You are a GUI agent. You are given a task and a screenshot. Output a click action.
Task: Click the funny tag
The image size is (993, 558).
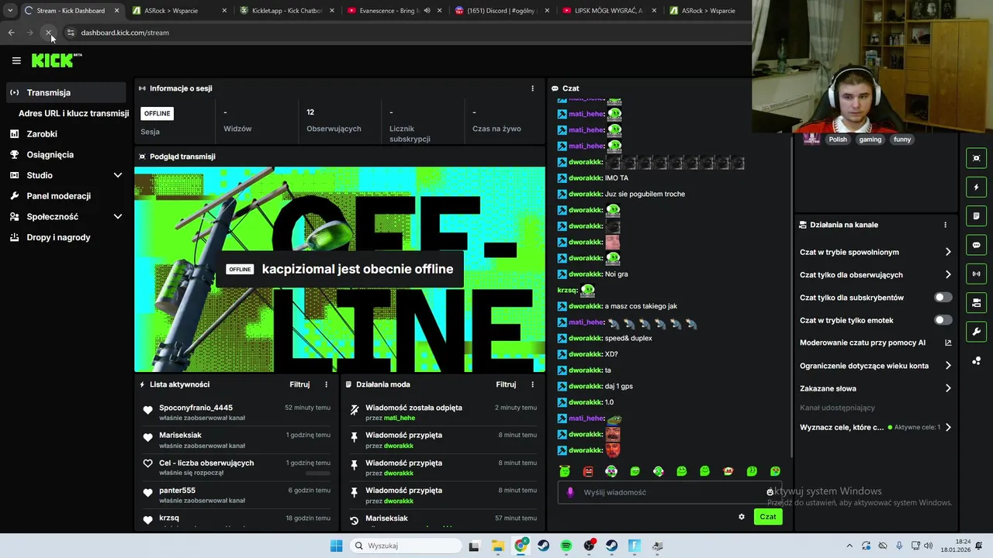coord(902,139)
